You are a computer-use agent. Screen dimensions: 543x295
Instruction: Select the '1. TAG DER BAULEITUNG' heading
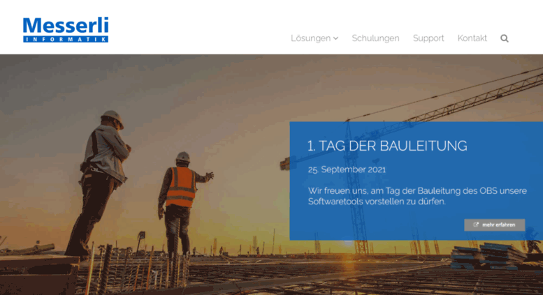click(x=387, y=146)
